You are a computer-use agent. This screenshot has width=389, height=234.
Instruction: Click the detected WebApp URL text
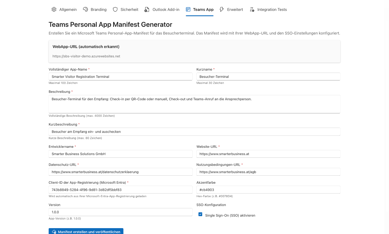(x=86, y=56)
